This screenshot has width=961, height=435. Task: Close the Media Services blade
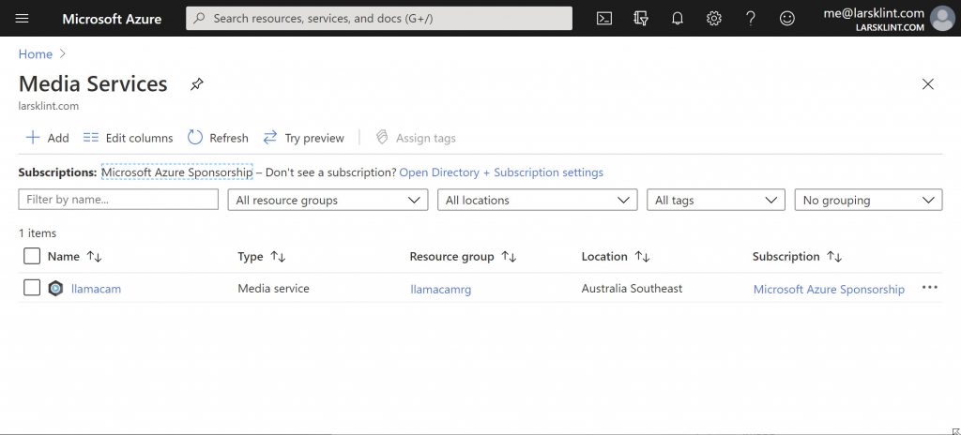[x=928, y=84]
